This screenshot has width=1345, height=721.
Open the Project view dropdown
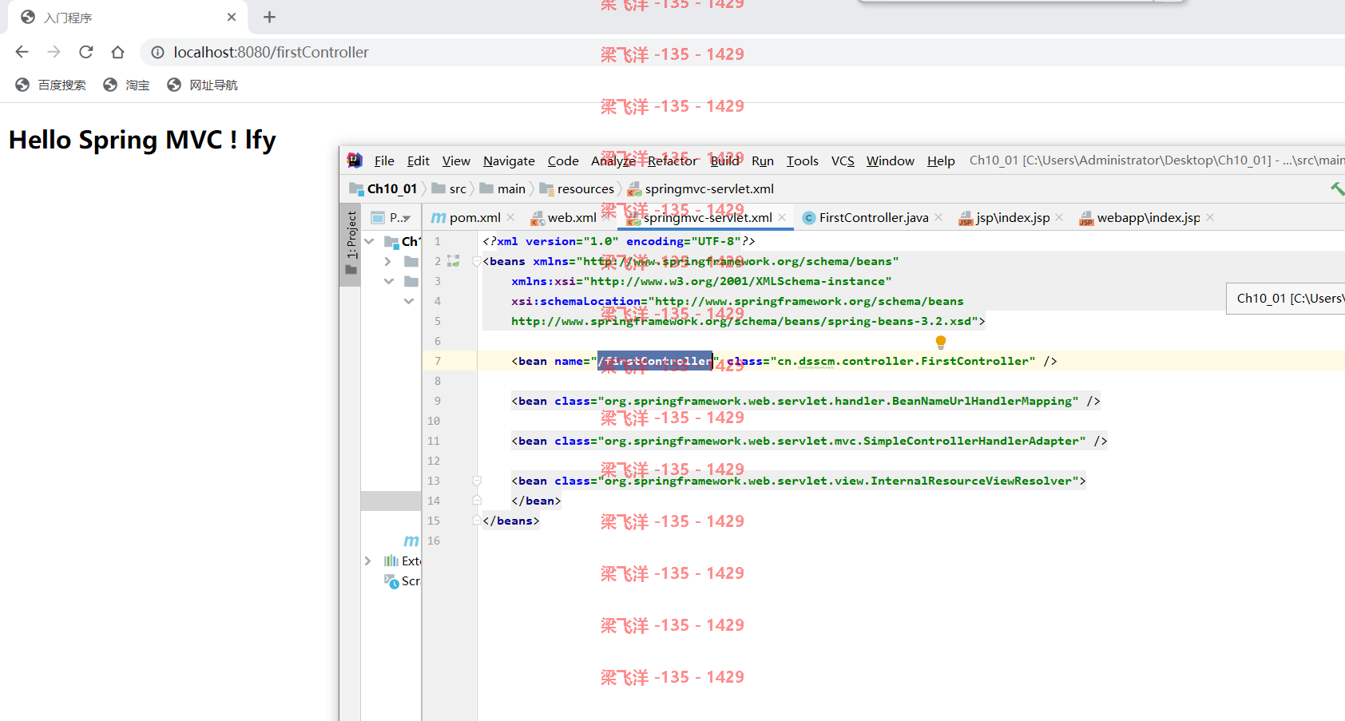point(407,218)
